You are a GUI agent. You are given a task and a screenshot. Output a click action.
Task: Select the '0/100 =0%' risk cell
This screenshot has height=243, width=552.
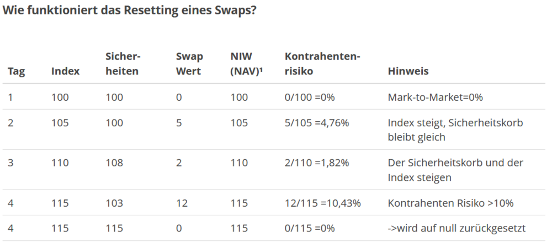point(310,98)
